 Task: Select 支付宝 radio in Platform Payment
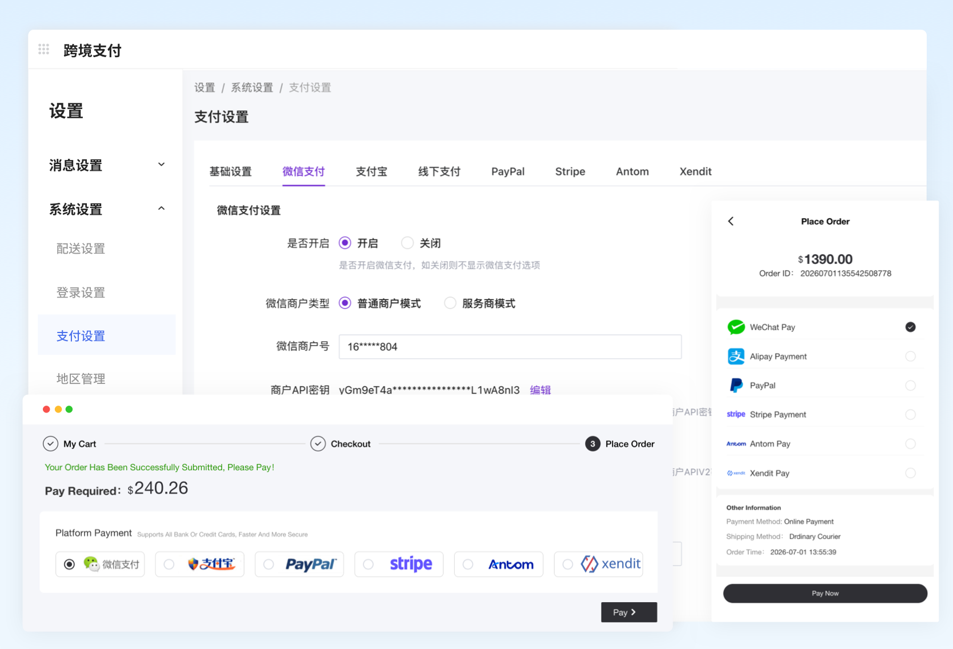[169, 564]
